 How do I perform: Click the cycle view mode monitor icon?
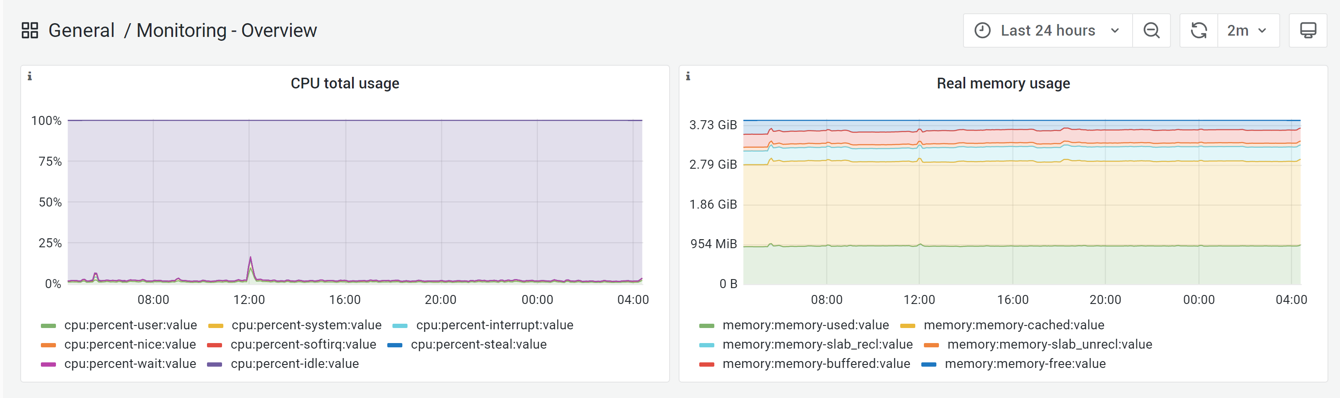(x=1308, y=30)
